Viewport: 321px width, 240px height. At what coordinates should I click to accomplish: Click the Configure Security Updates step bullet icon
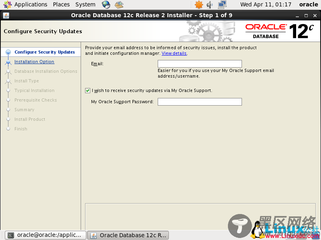(x=8, y=52)
